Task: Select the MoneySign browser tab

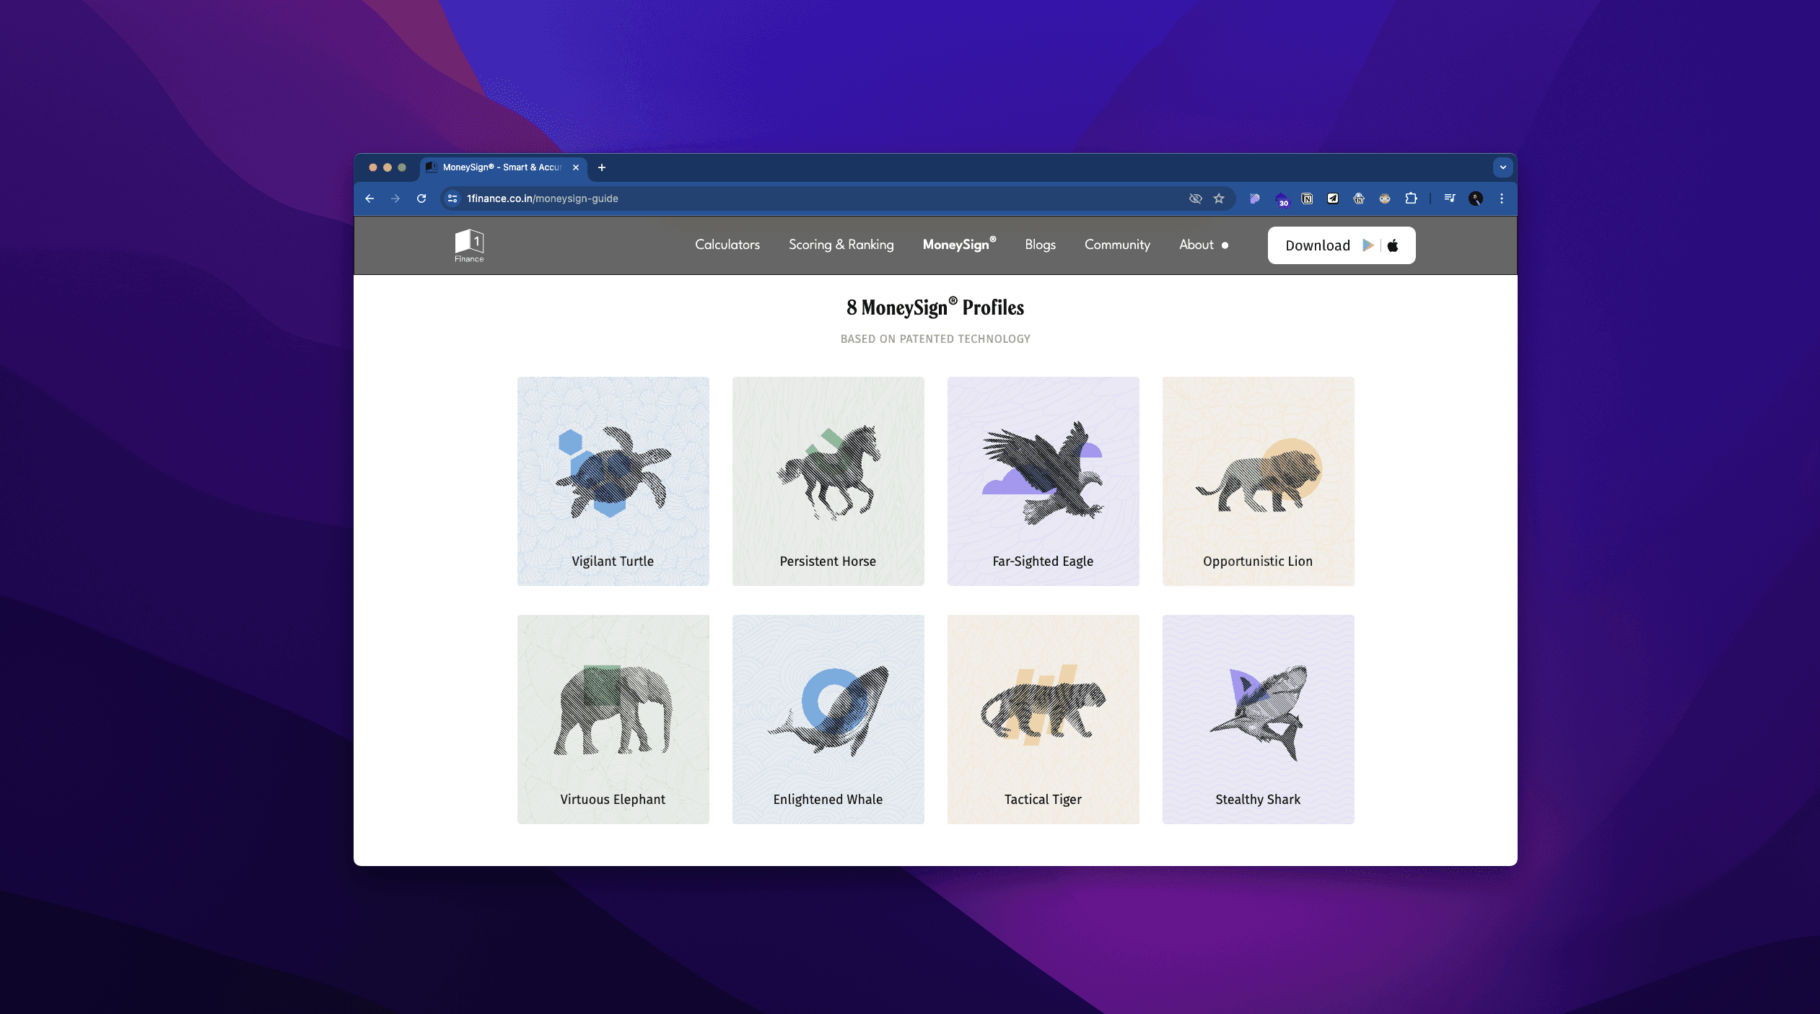Action: (x=504, y=167)
